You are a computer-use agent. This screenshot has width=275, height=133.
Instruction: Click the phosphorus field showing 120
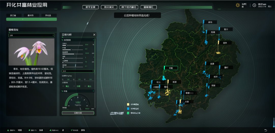[78, 80]
